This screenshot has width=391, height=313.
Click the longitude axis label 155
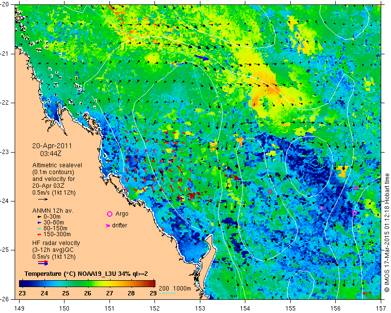(290, 309)
